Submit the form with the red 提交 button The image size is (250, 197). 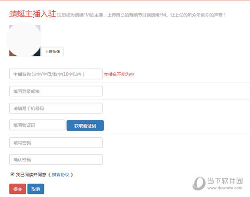[x=17, y=189]
